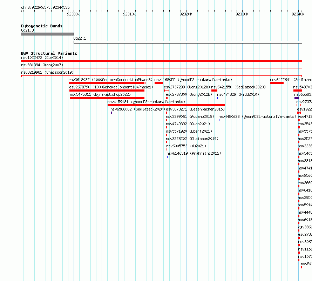The image size is (312, 281).
Task: Click the long red nsv4159181 variant bar
Action: (167, 105)
